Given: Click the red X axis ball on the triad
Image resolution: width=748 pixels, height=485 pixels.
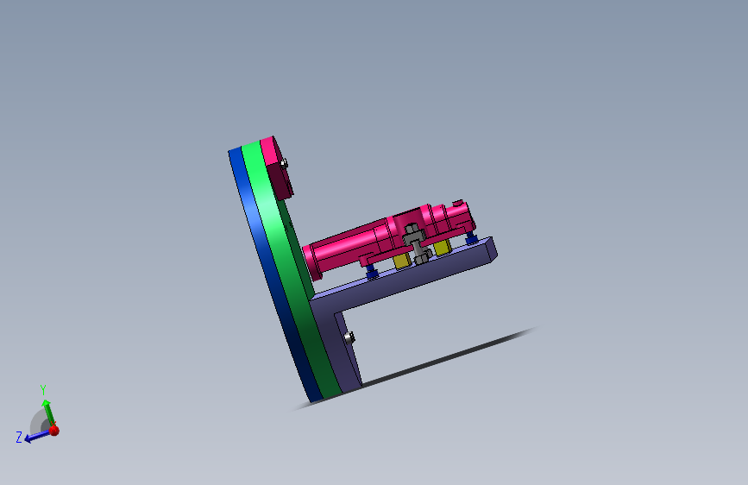Looking at the screenshot, I should point(53,431).
